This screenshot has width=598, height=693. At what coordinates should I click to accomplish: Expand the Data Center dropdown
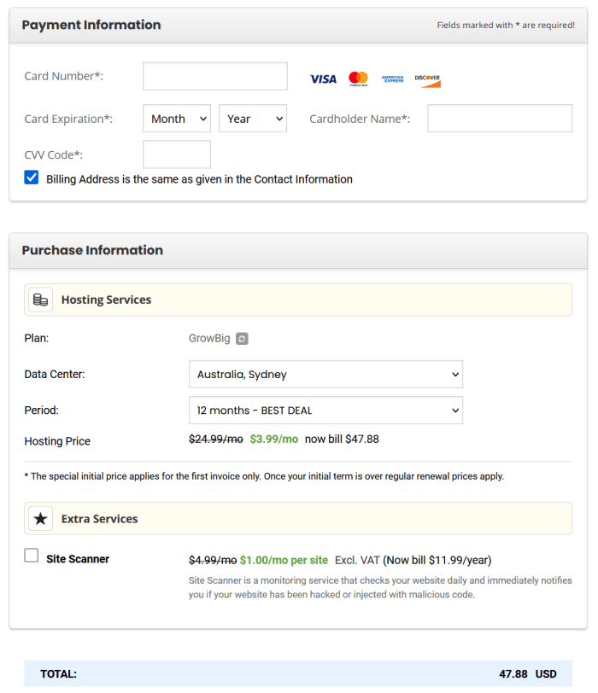[x=325, y=374]
